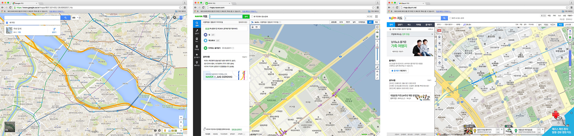Enable 현 지도에서 장소검색 checkbox in Naver

tap(252, 17)
